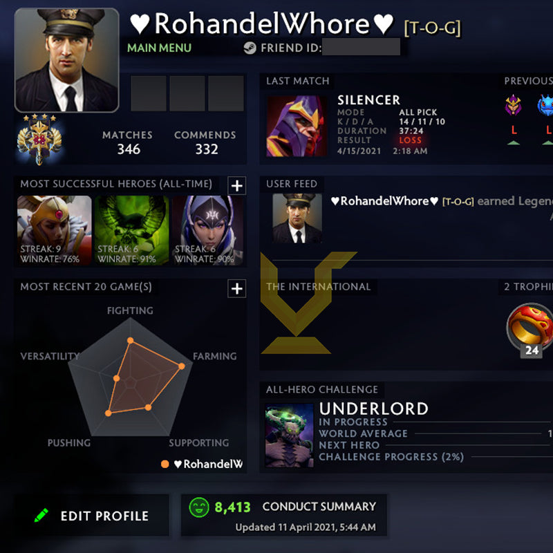Click the Steam logo beside Friend ID
The image size is (553, 553).
[x=250, y=48]
